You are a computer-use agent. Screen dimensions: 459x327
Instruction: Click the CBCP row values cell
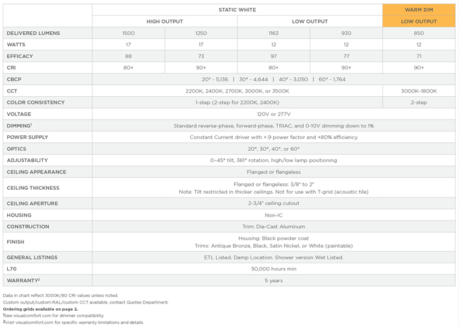(x=273, y=79)
